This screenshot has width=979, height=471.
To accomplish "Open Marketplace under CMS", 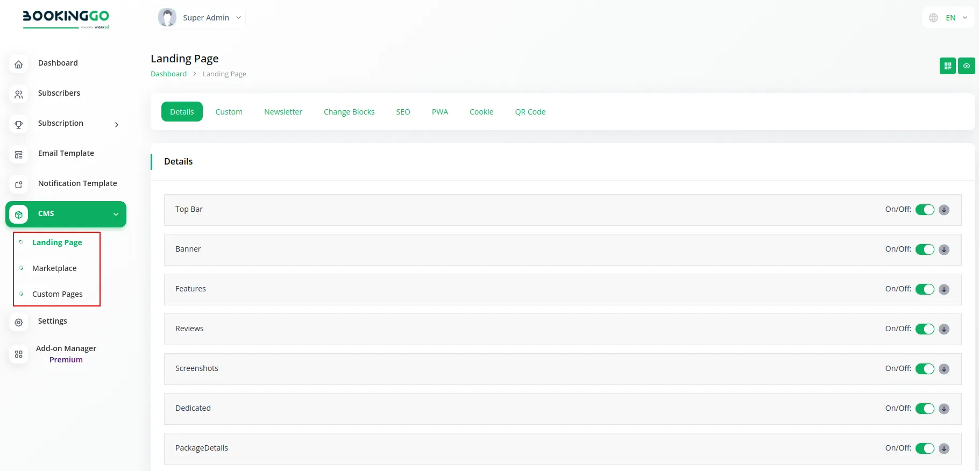I will [x=54, y=268].
